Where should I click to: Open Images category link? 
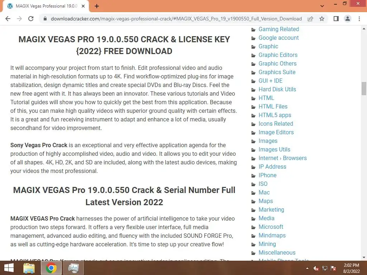pyautogui.click(x=268, y=141)
